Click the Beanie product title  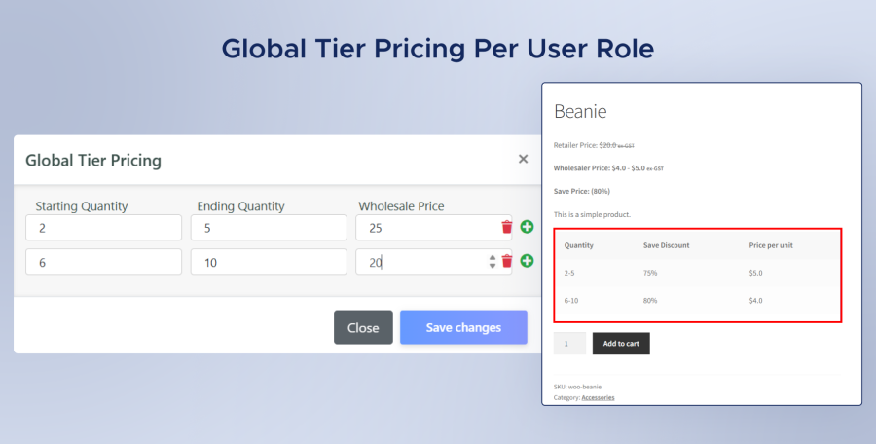tap(580, 111)
